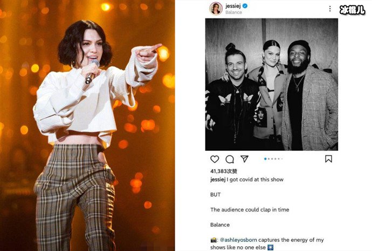Screen dimensions: 372x251
Task: Click the blue verified badge next to jessiej
Action: 245,6
